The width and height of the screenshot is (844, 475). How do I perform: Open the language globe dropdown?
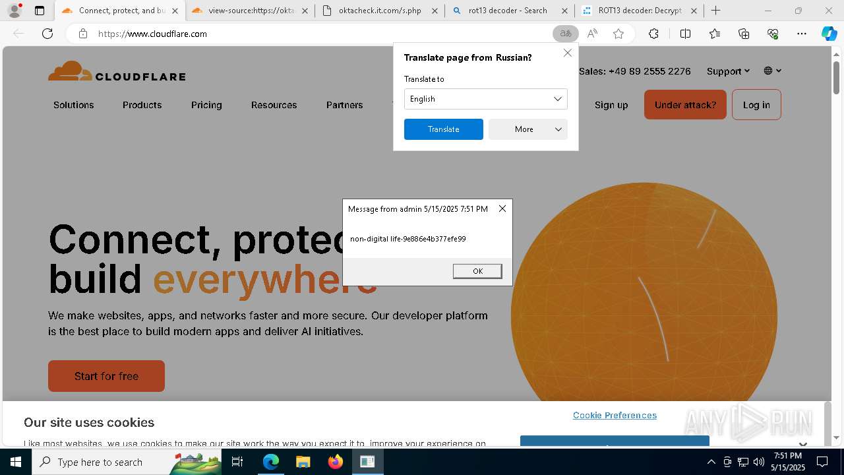[x=773, y=71]
